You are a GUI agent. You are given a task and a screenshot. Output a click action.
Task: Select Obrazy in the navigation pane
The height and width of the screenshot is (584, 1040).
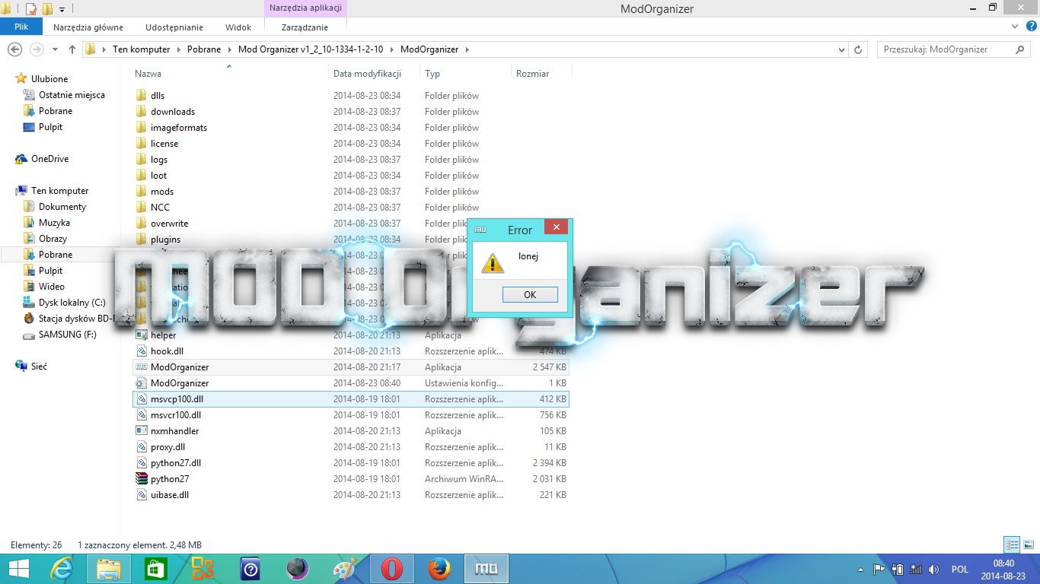[x=53, y=239]
